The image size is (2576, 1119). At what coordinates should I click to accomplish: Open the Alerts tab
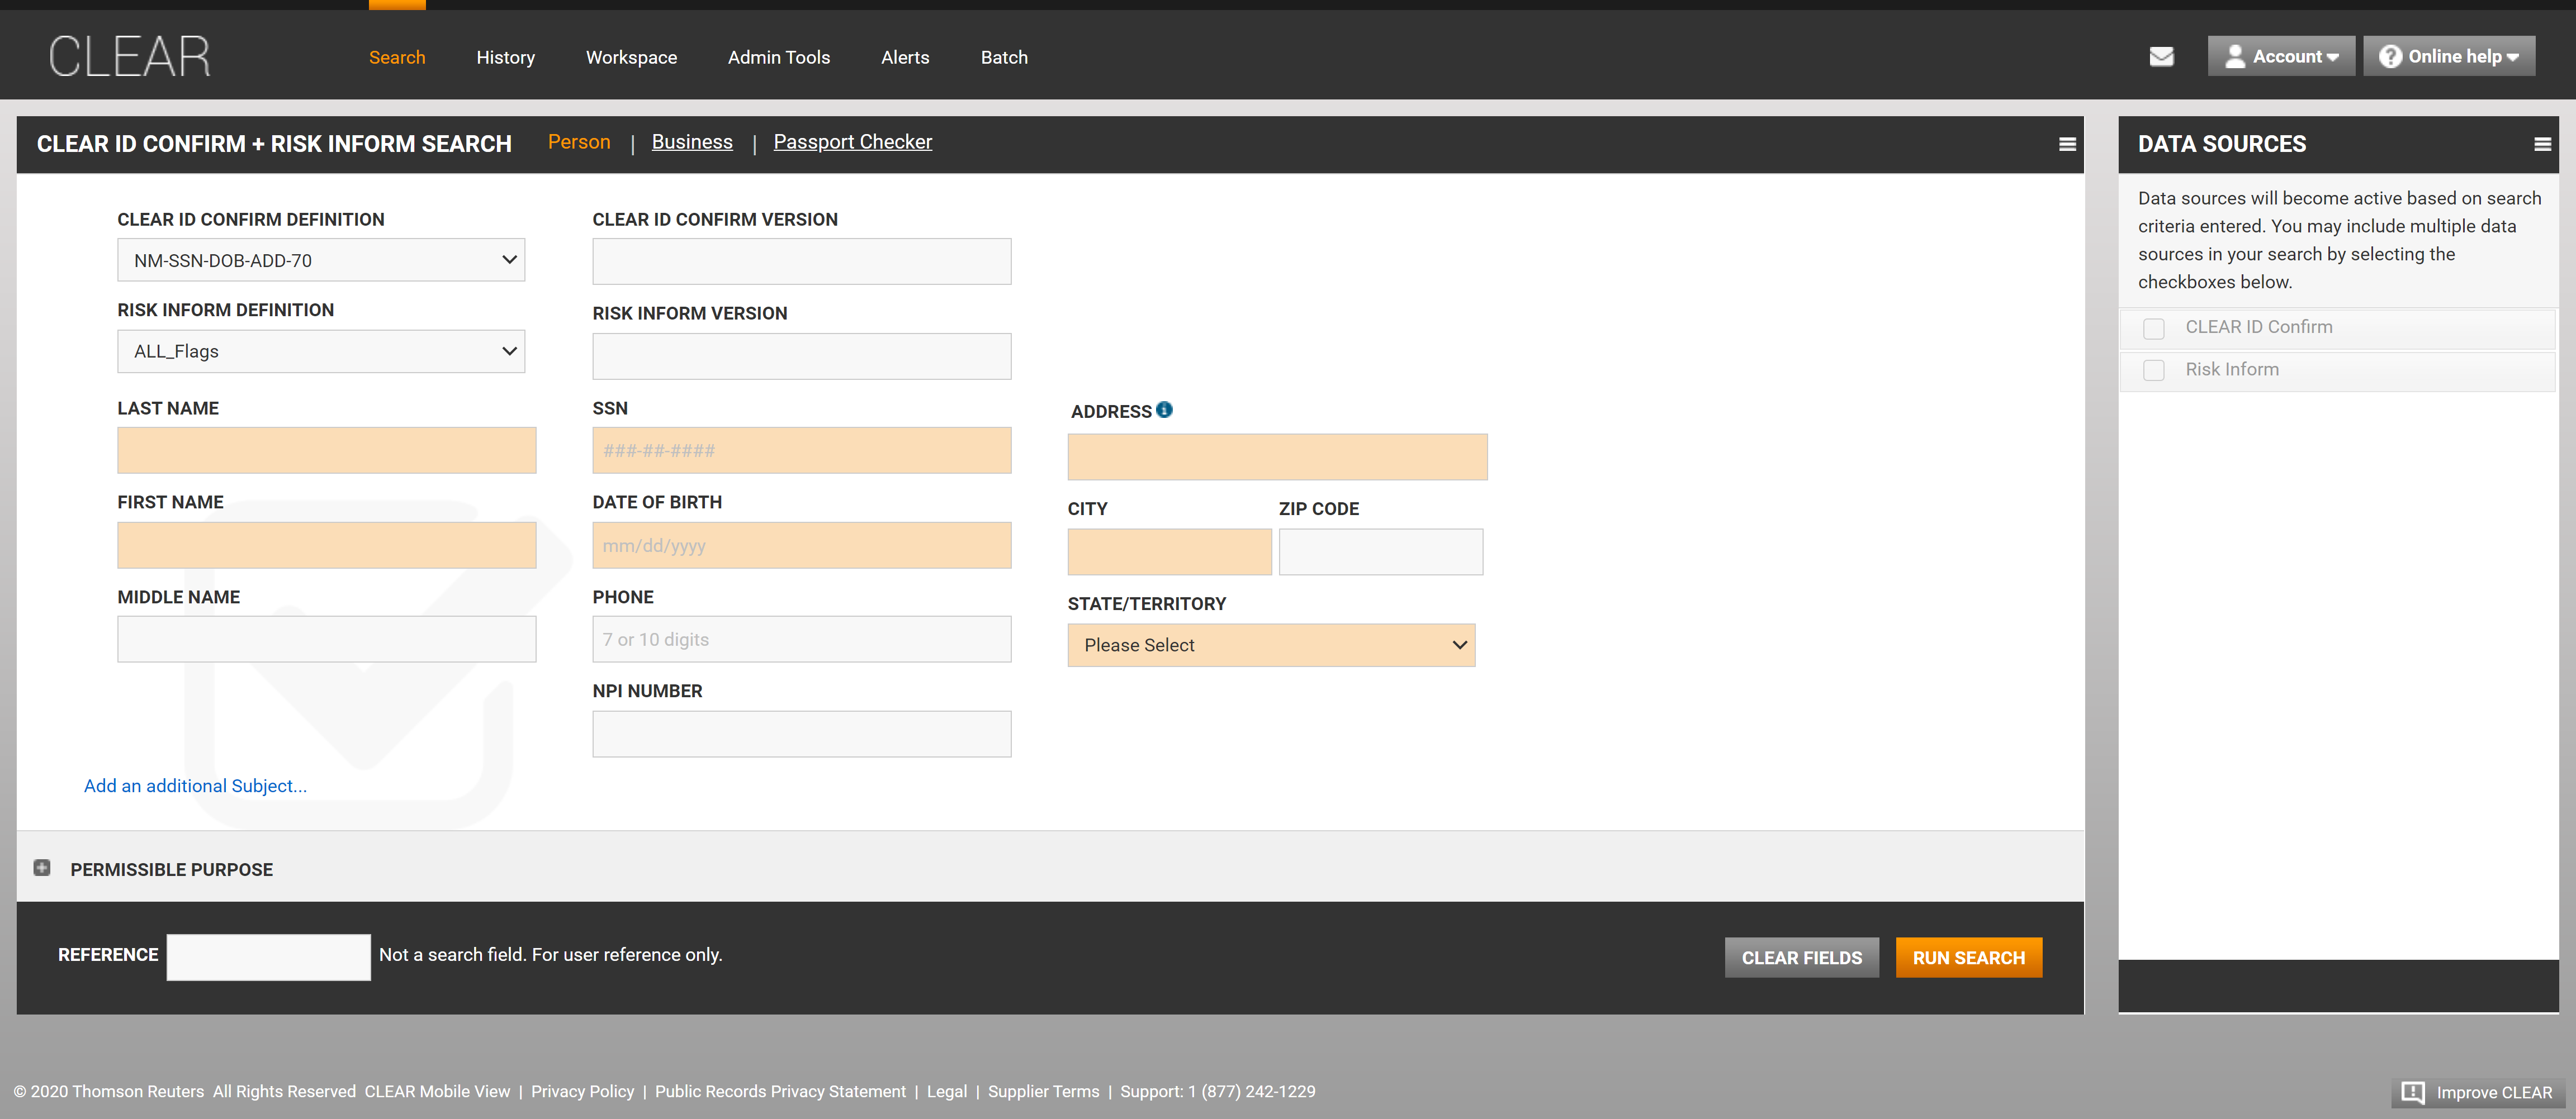905,57
